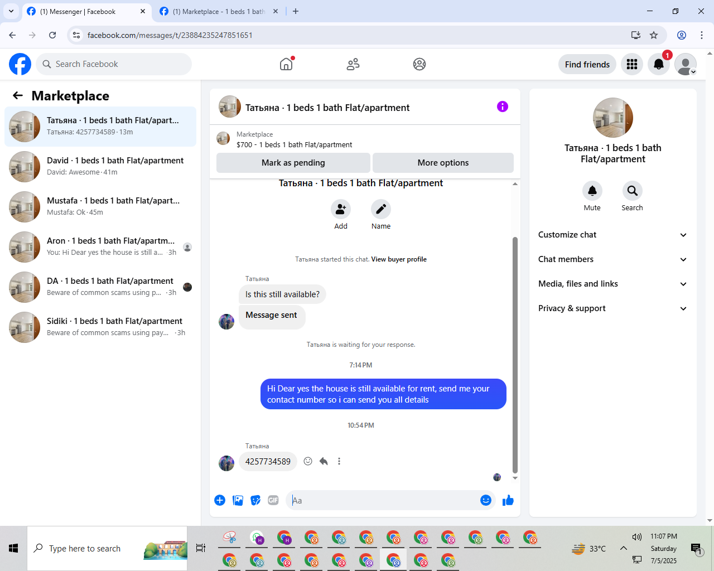Click the message input field

[x=384, y=500]
